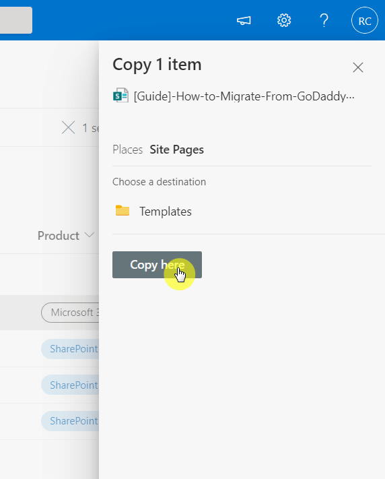This screenshot has width=385, height=479.
Task: Click the third SharePoint tag
Action: click(x=70, y=421)
